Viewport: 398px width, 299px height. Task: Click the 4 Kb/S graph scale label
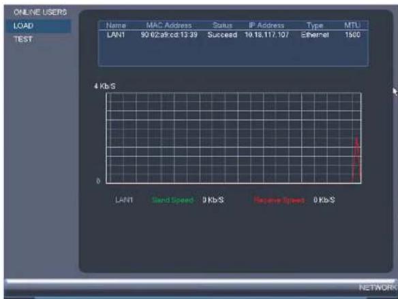tap(104, 86)
